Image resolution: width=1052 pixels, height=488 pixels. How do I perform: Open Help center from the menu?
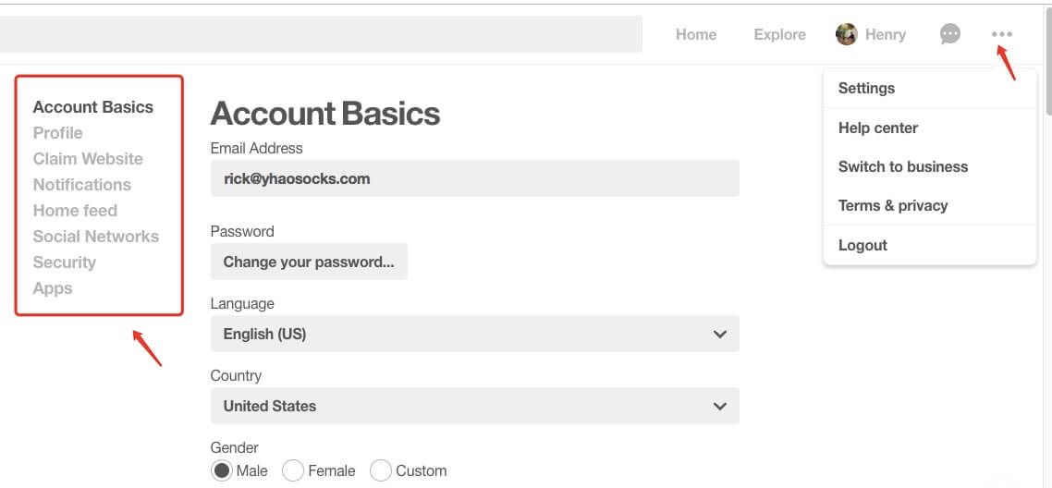coord(877,128)
